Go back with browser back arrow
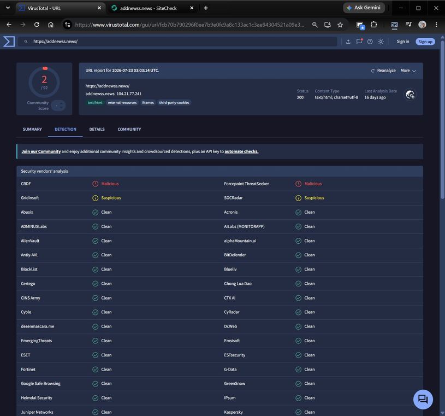The width and height of the screenshot is (445, 416). [9, 25]
